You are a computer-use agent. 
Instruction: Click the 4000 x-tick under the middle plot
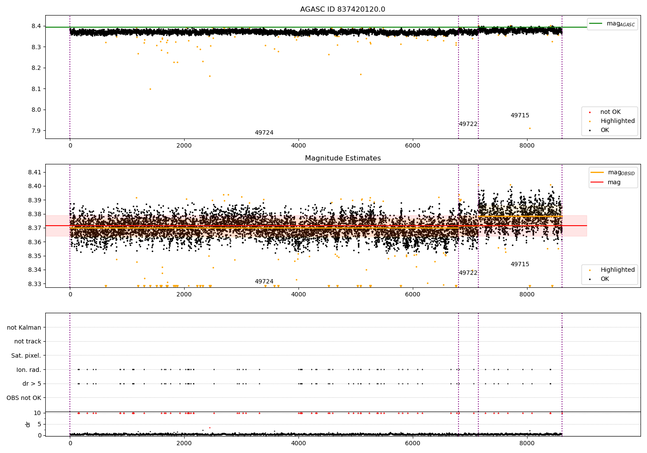point(298,295)
